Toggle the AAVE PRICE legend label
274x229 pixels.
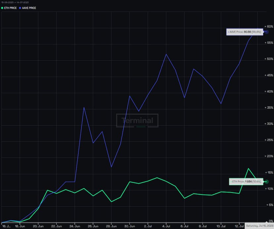tap(29, 8)
